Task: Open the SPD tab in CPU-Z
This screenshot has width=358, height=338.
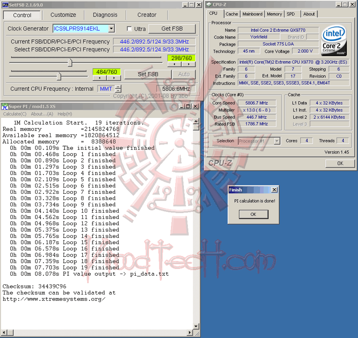Action: (290, 14)
